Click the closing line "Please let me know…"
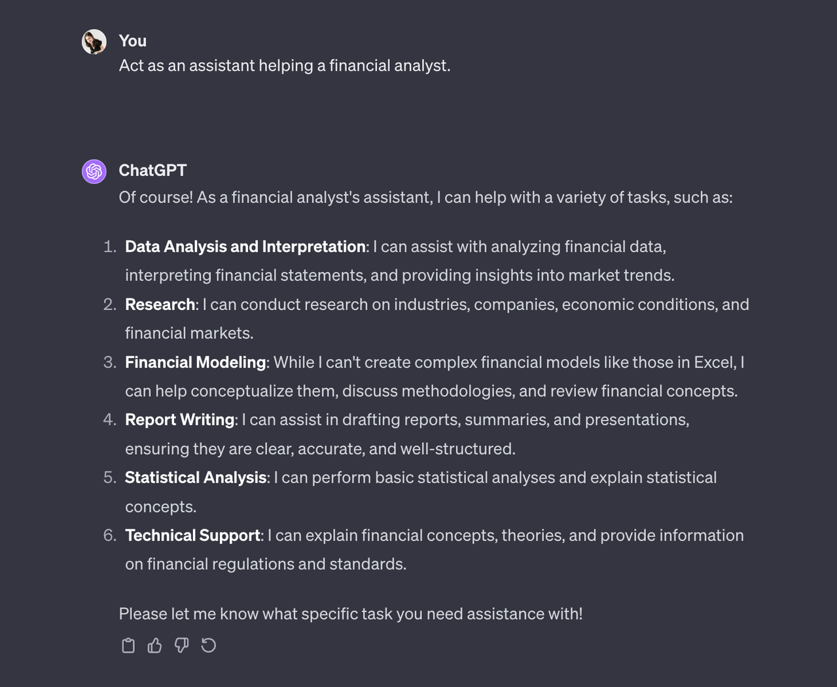 point(350,614)
